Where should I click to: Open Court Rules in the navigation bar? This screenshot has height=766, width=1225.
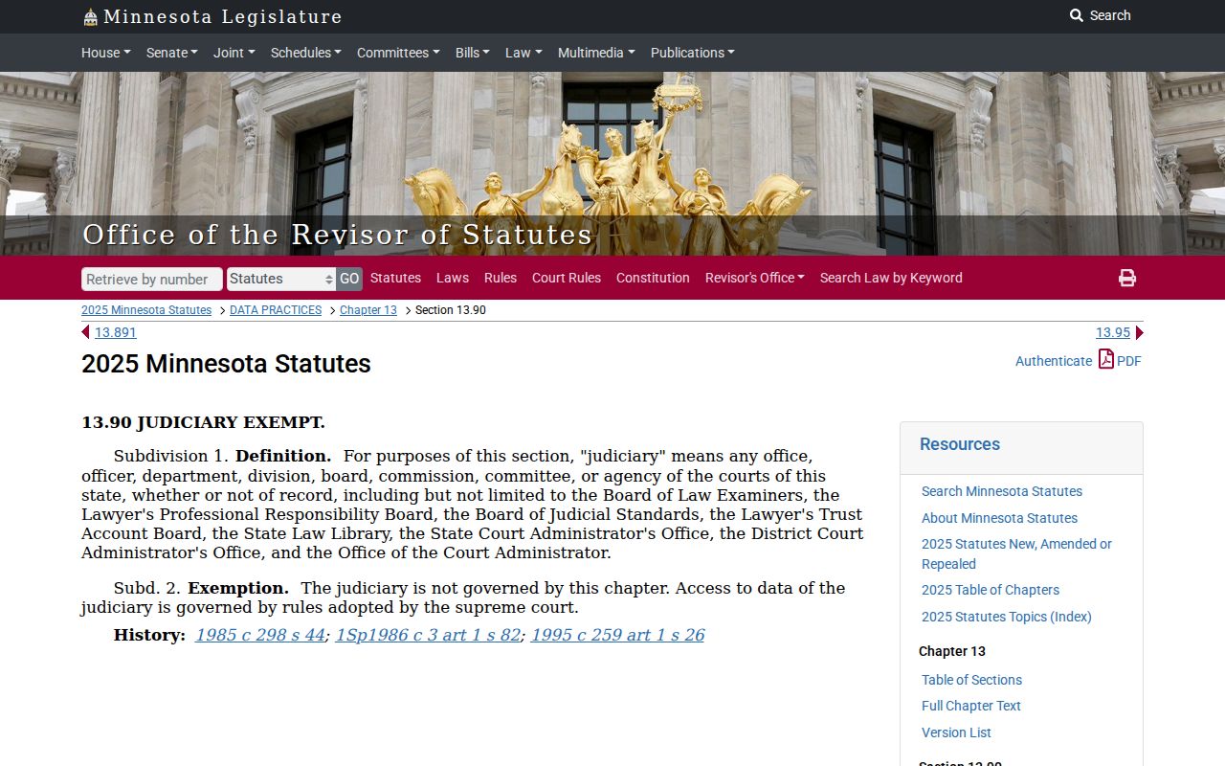click(567, 278)
